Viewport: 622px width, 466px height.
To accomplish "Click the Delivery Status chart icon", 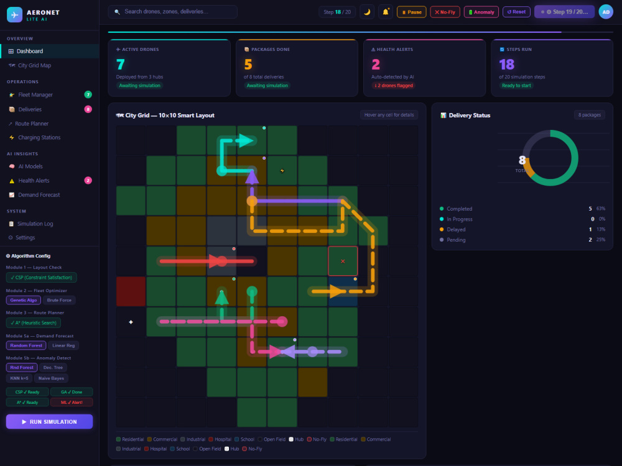I will point(443,116).
